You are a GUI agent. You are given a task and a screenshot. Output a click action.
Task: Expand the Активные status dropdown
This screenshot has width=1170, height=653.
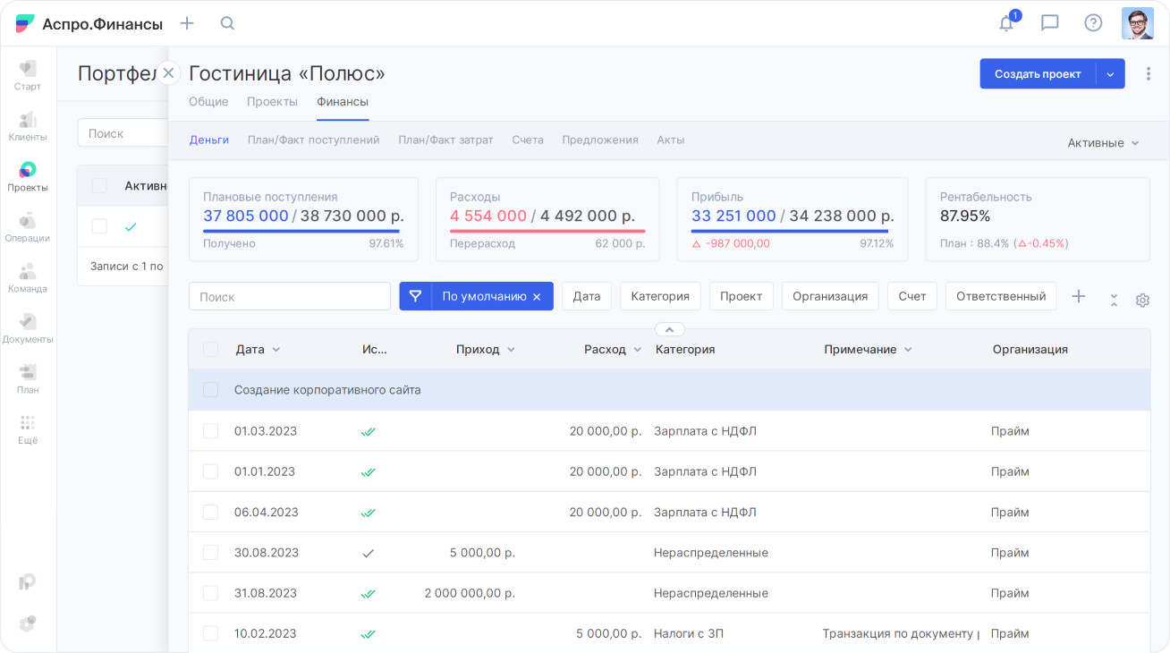pos(1103,143)
